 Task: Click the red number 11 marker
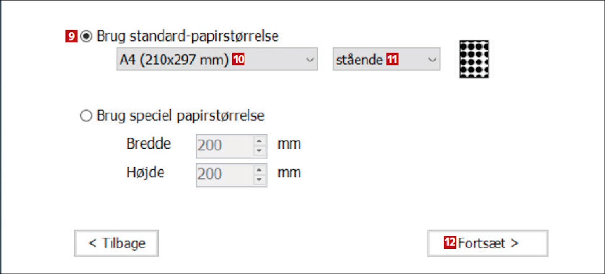click(x=392, y=60)
